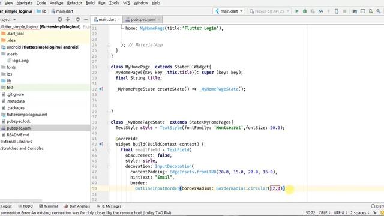The height and width of the screenshot is (216, 384).
Task: Open the VCS menu
Action: coord(127,3)
